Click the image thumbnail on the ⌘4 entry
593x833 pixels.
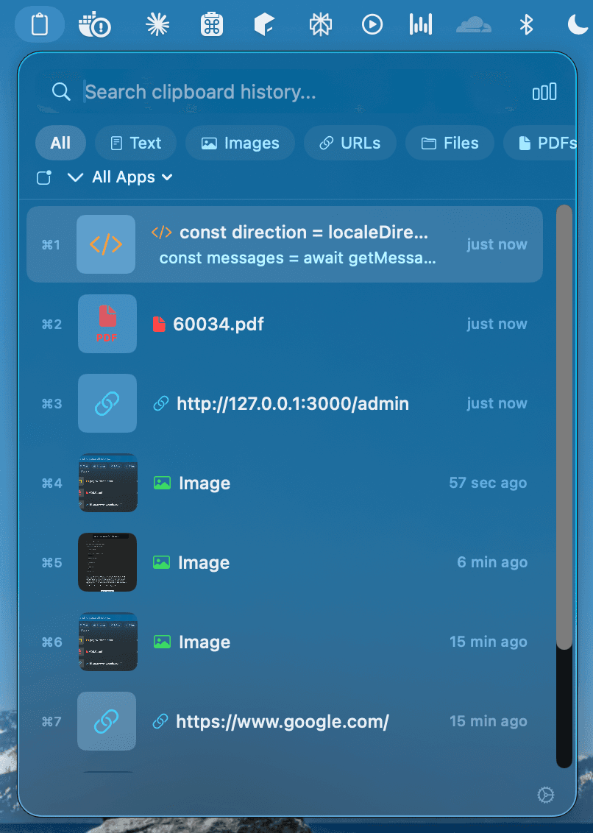coord(107,483)
